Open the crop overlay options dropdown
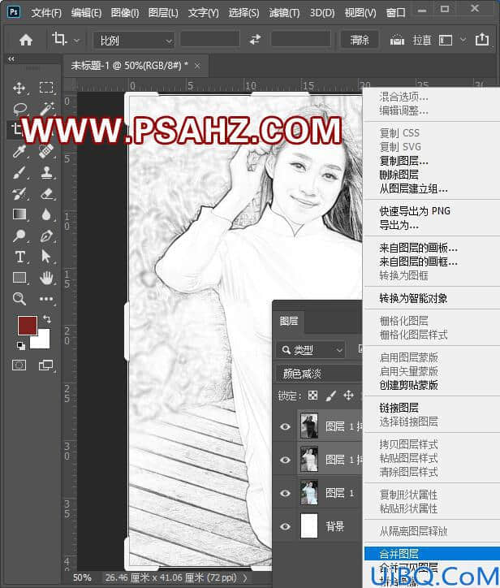The image size is (500, 588). (x=463, y=40)
